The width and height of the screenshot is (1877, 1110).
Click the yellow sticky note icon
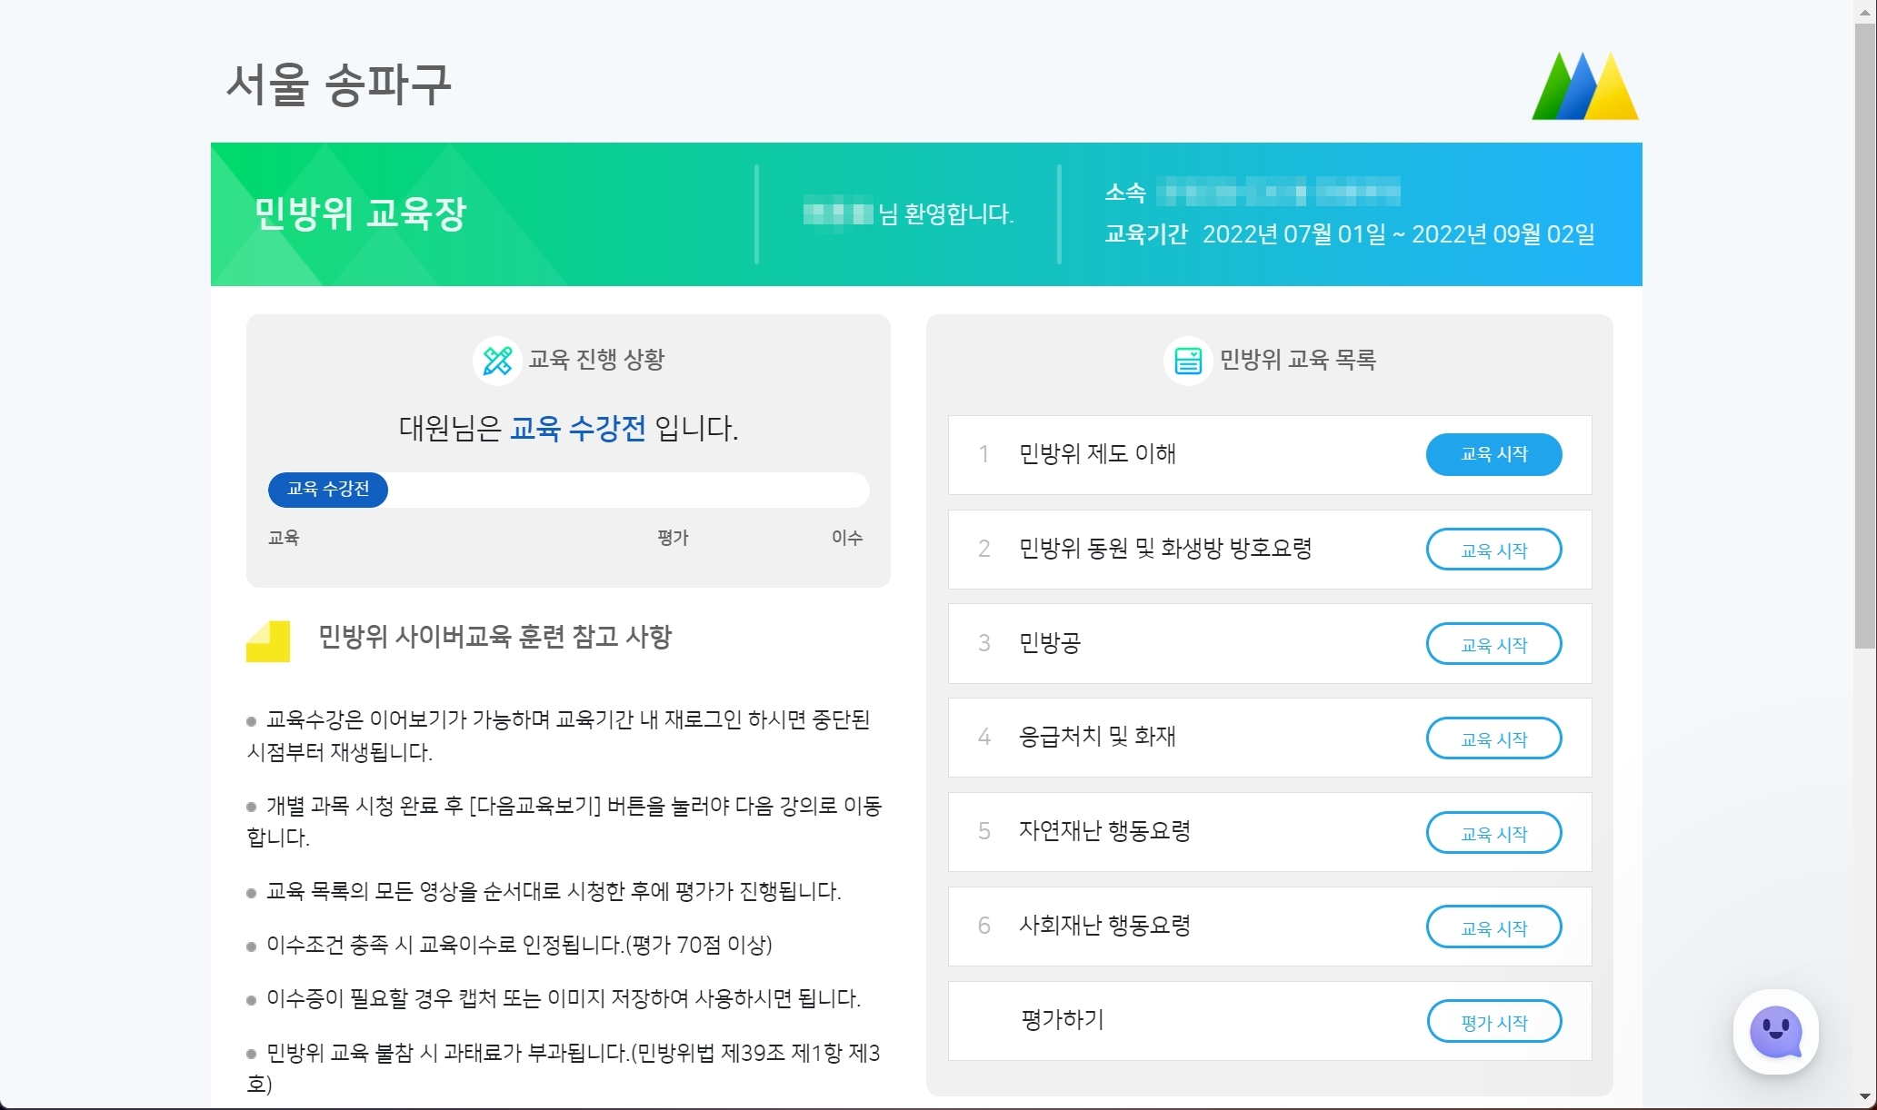pyautogui.click(x=268, y=641)
